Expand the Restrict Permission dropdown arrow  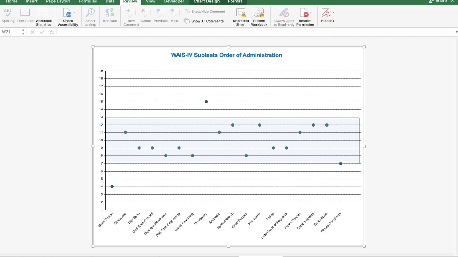point(311,12)
